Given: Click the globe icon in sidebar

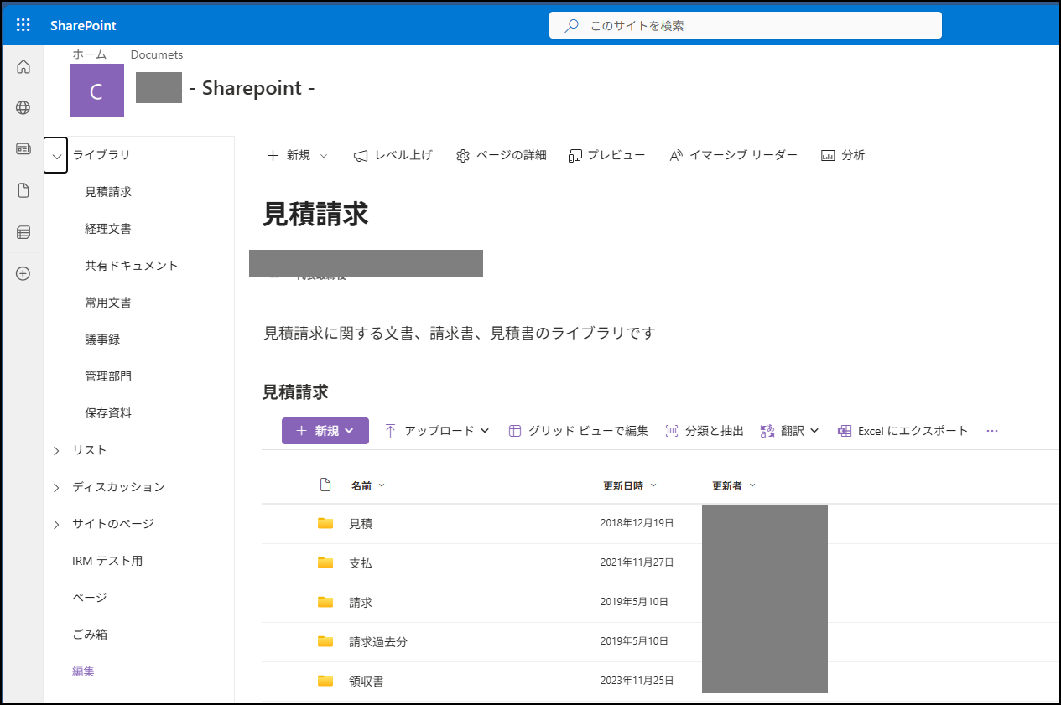Looking at the screenshot, I should click(23, 107).
